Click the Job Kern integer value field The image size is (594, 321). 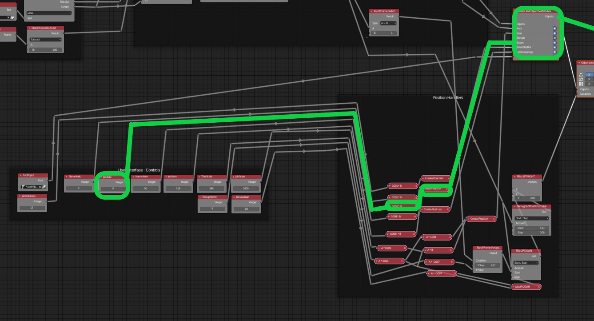[179, 189]
